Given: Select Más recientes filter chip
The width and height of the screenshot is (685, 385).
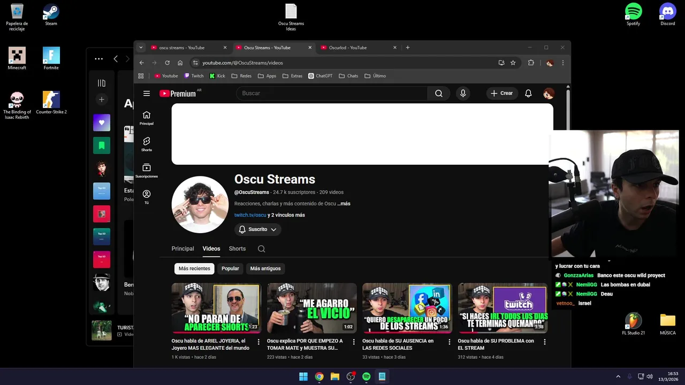Looking at the screenshot, I should 194,268.
